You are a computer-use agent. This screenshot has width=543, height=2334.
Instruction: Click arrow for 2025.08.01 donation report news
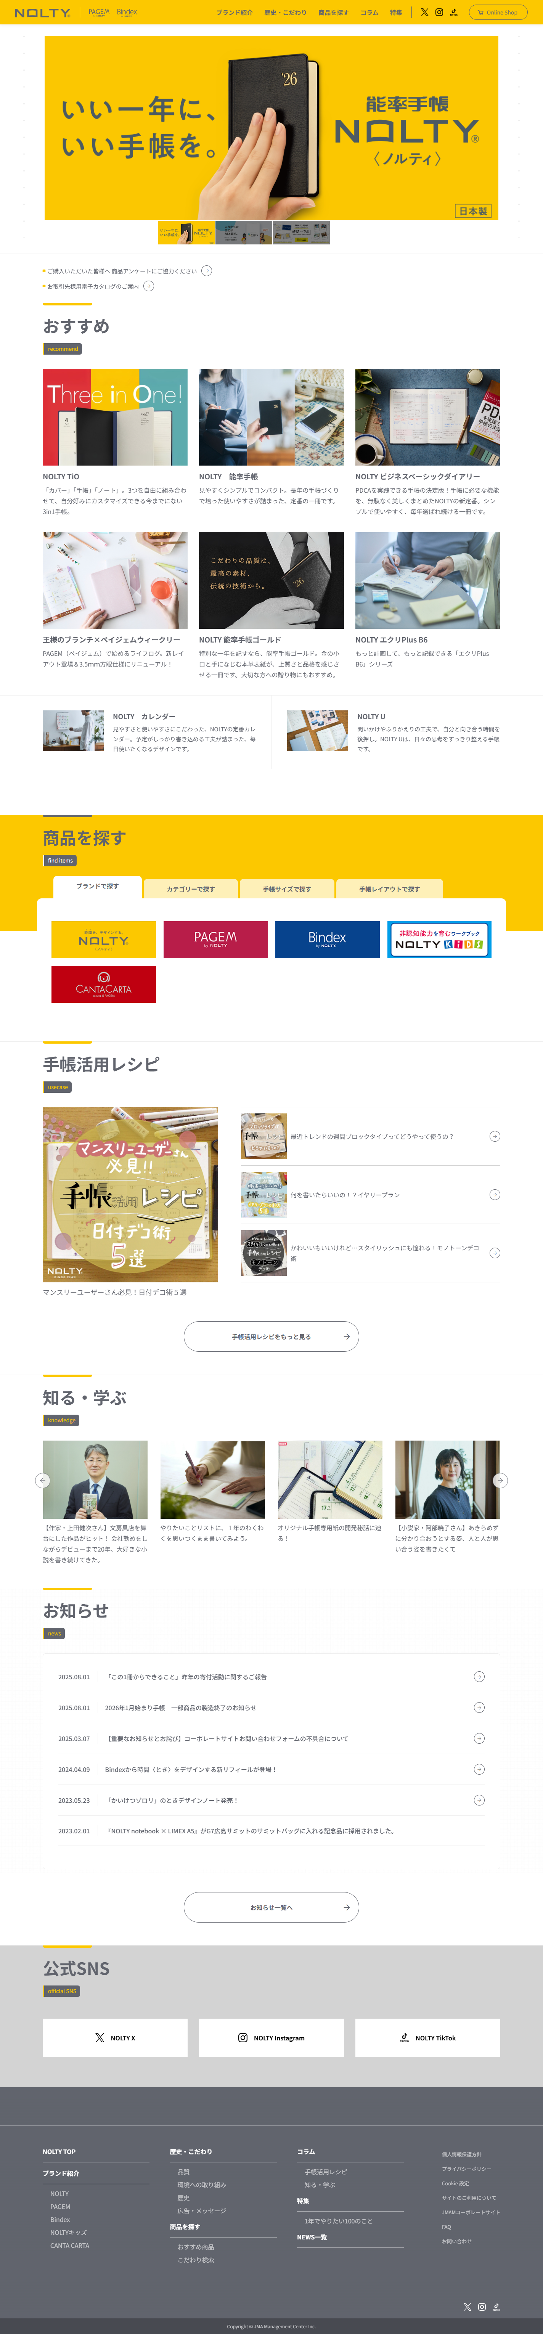click(x=479, y=1677)
